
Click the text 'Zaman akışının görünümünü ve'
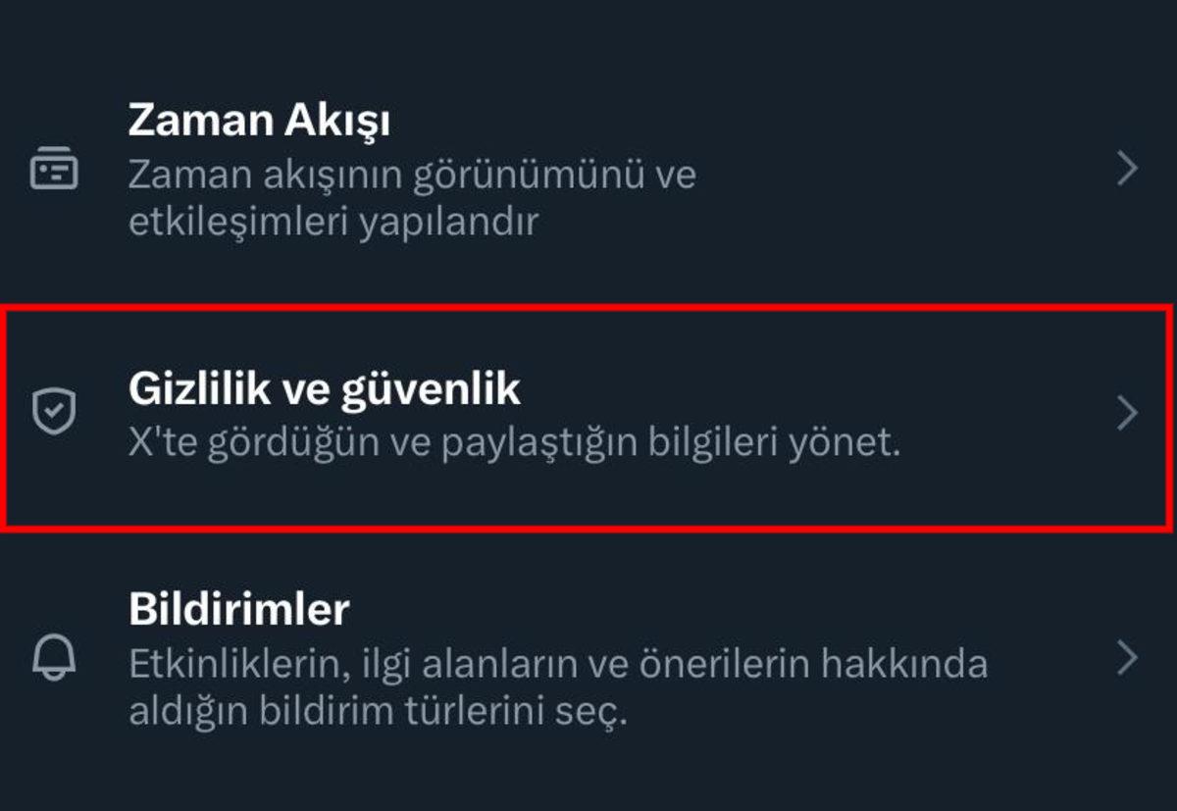click(x=412, y=176)
